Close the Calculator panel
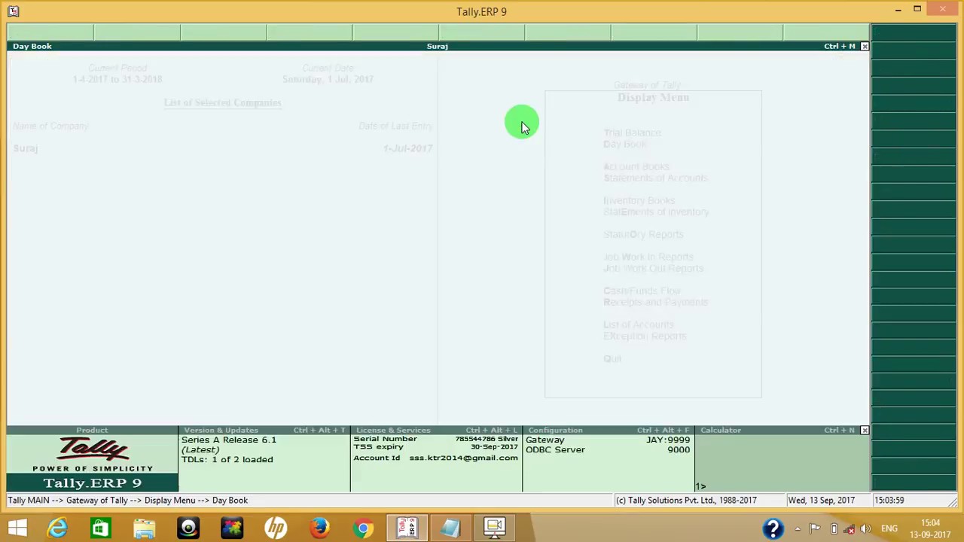This screenshot has height=542, width=964. tap(865, 431)
